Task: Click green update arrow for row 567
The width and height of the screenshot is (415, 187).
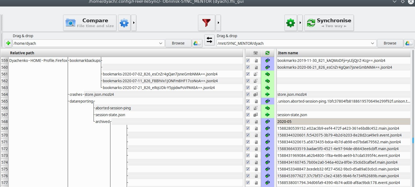Action: pos(267,115)
